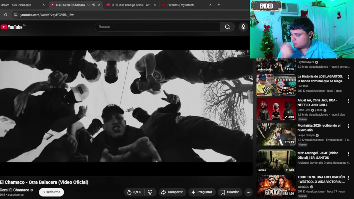Click channel name Felipe Crespo
The height and width of the screenshot is (199, 354).
coord(306,135)
